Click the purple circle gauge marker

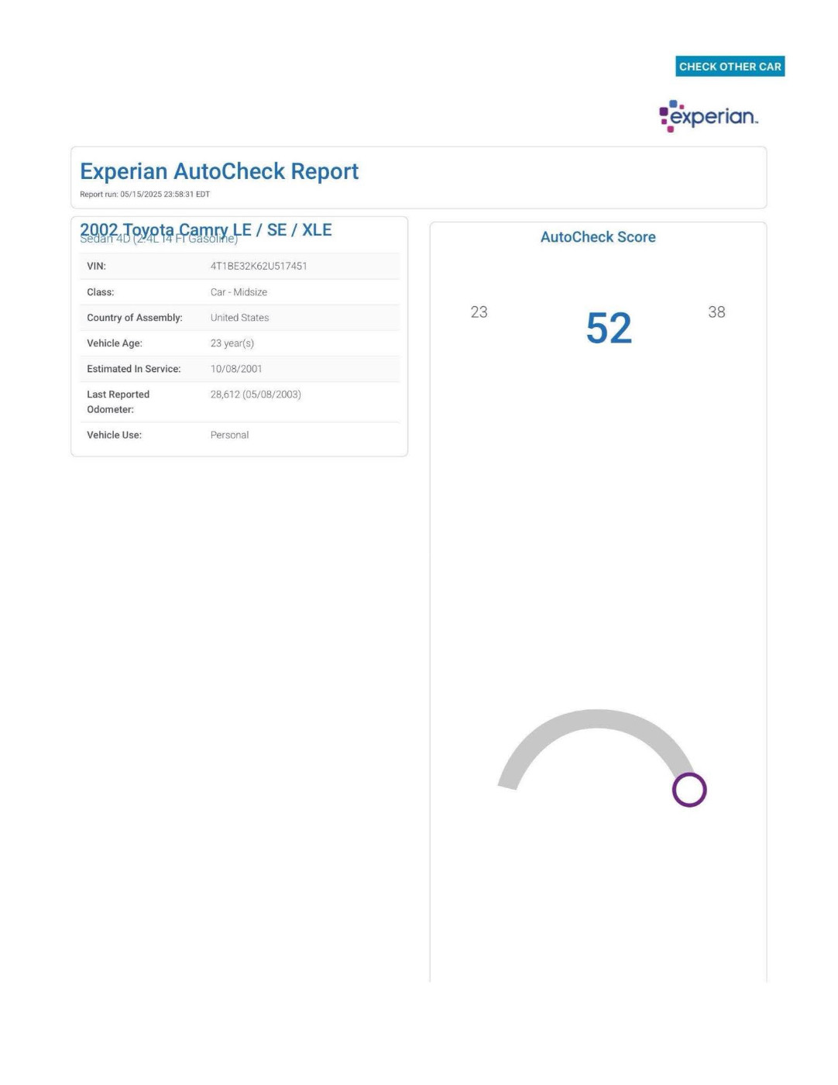[x=689, y=790]
